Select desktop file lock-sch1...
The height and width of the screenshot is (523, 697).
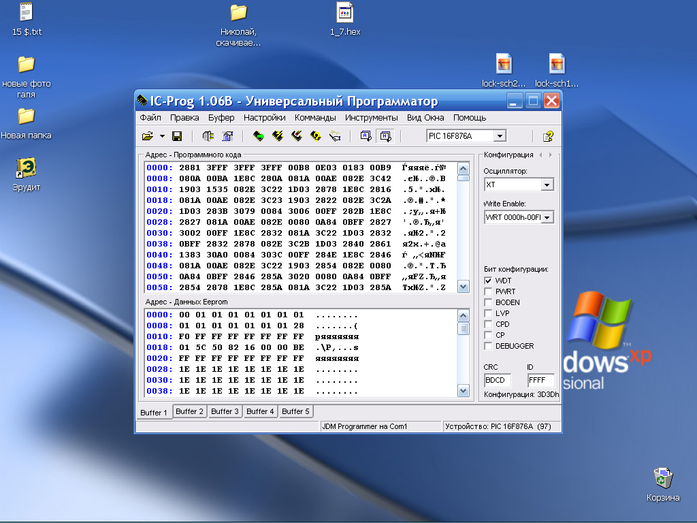(x=557, y=70)
